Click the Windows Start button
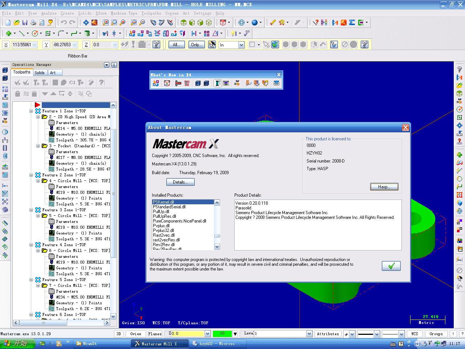This screenshot has height=349, width=465. point(17,344)
